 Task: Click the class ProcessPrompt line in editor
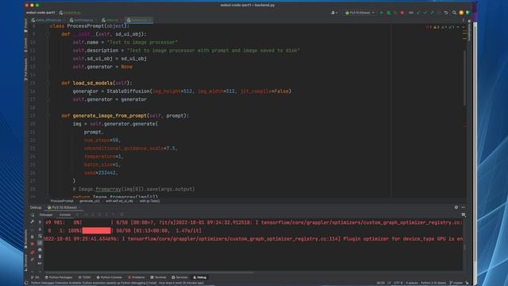[x=90, y=26]
